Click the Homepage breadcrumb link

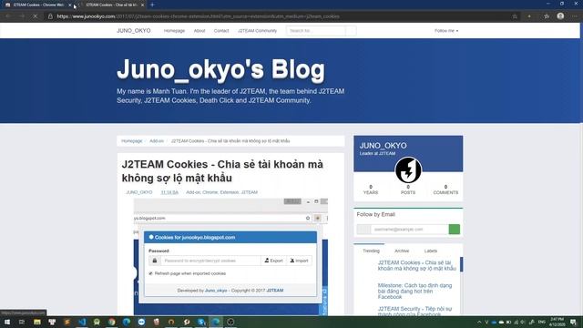tap(131, 141)
